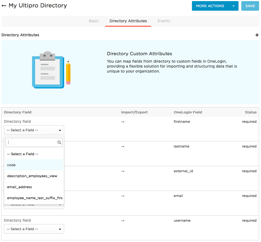Click the 'username' OneLogin field text
The height and width of the screenshot is (242, 261).
coord(182,221)
